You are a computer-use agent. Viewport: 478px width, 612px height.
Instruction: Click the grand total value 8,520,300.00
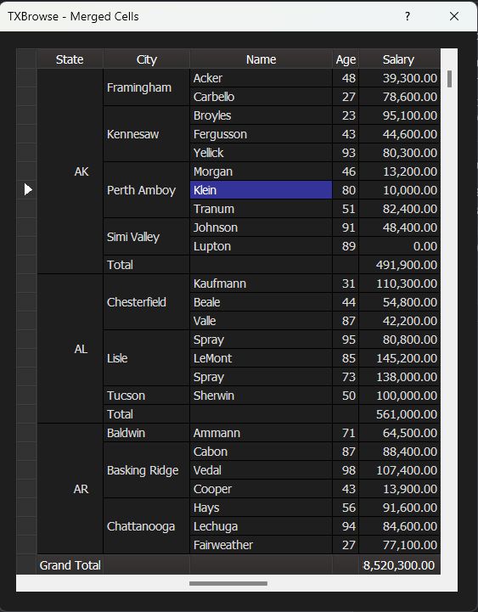[x=400, y=564]
